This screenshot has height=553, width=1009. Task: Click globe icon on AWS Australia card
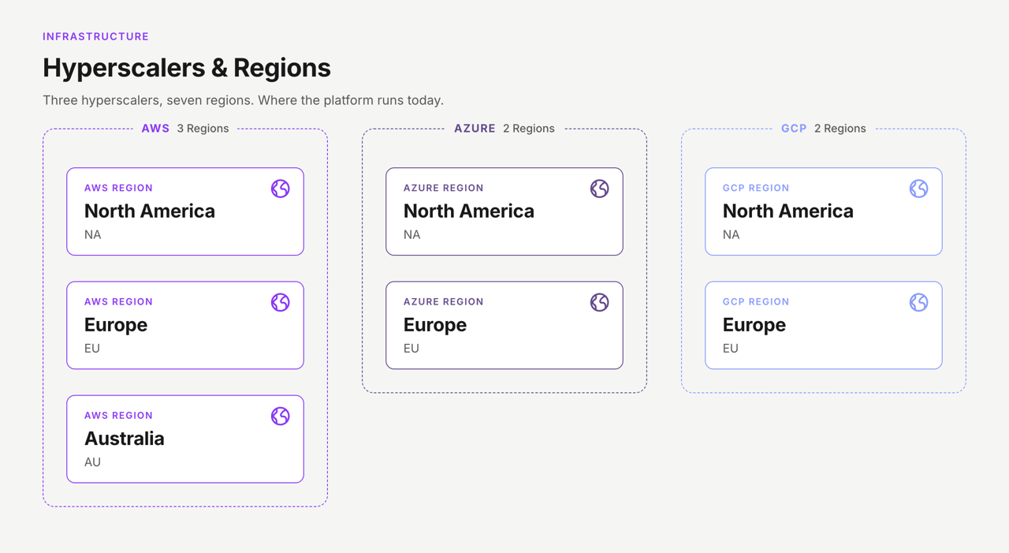click(281, 416)
